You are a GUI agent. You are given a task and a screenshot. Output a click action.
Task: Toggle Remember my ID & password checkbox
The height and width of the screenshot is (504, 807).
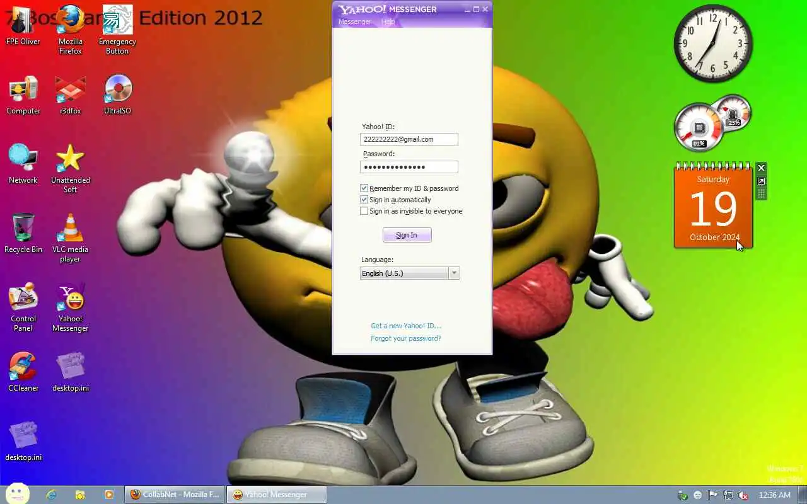[x=364, y=188]
